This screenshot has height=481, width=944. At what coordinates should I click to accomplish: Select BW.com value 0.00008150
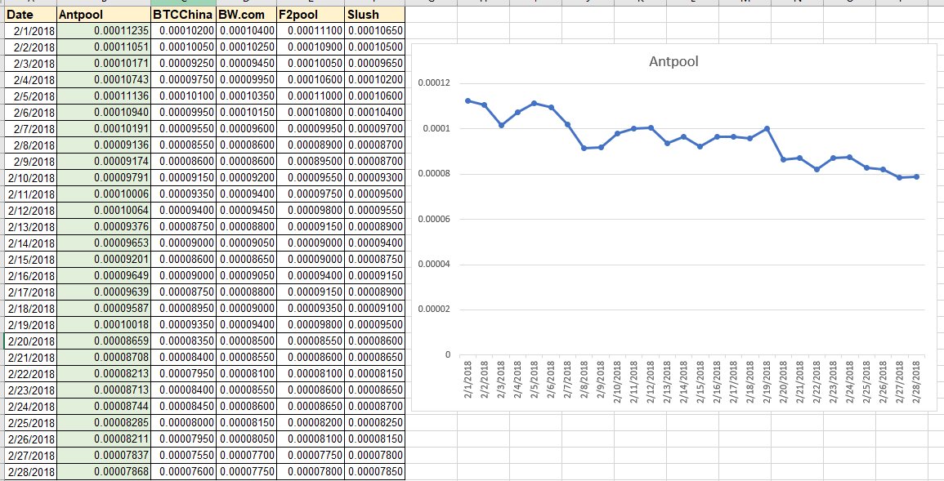[246, 422]
